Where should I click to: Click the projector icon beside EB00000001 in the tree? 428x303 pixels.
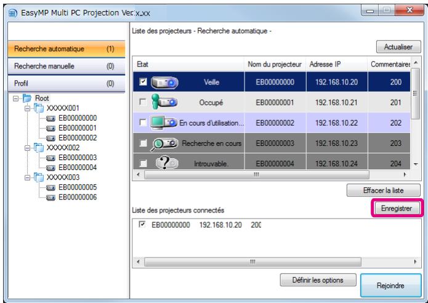50,128
